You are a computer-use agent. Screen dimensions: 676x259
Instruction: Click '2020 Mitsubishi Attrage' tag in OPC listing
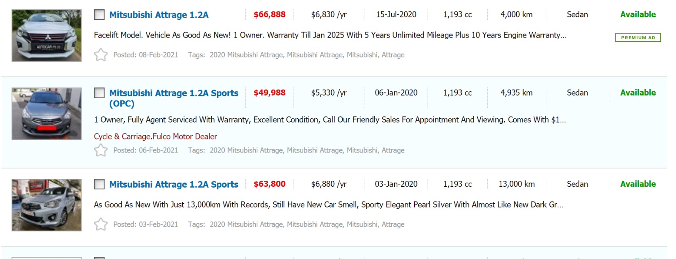pyautogui.click(x=246, y=150)
